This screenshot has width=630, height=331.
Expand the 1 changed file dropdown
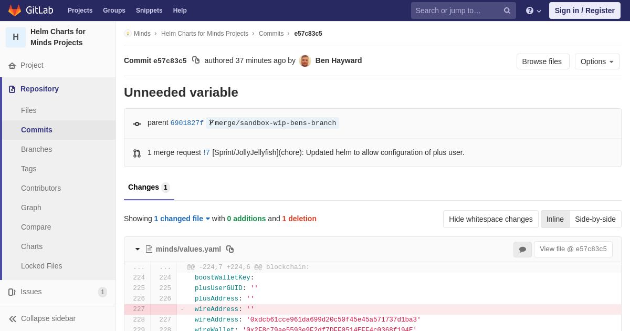pyautogui.click(x=182, y=219)
